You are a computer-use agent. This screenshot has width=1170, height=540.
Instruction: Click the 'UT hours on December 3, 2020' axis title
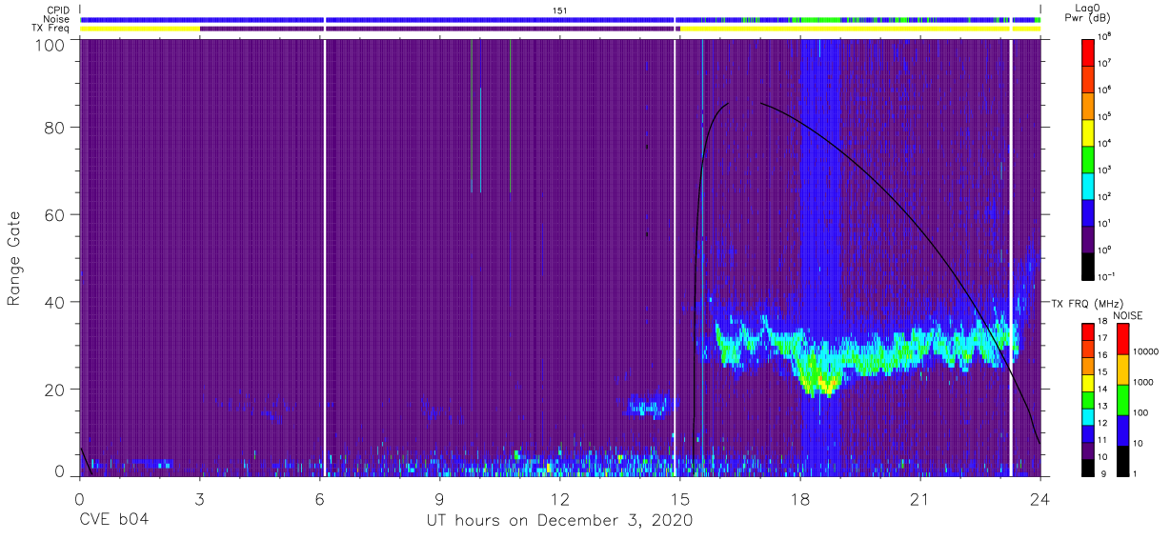559,520
